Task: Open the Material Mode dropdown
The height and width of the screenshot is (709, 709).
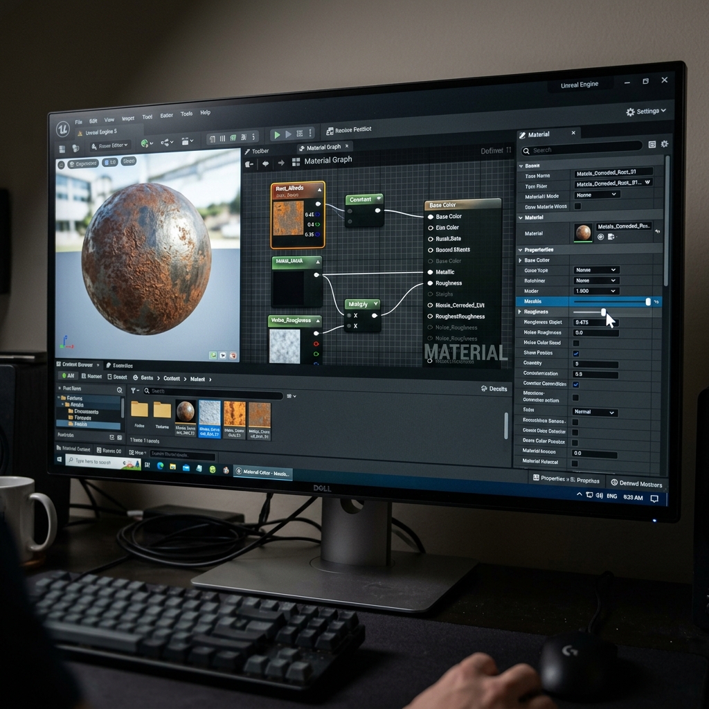Action: click(x=596, y=195)
